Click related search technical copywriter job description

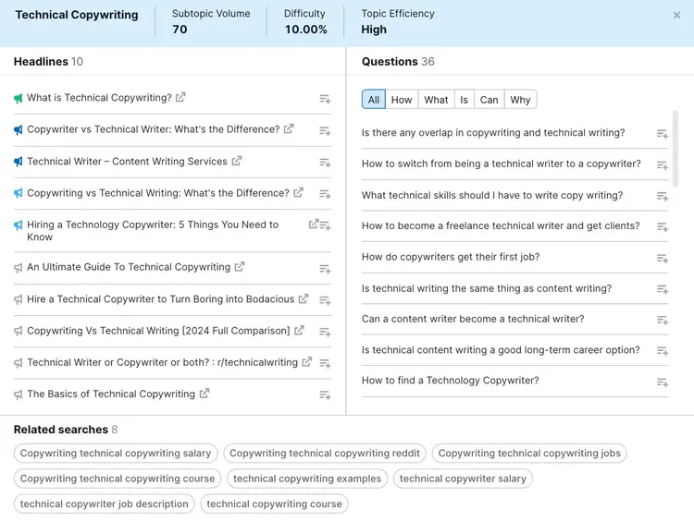[x=104, y=504]
